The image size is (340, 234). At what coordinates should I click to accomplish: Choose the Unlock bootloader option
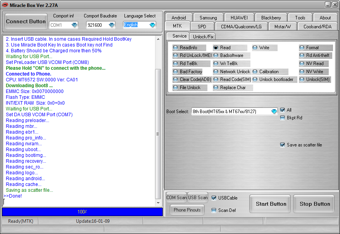tap(274, 79)
